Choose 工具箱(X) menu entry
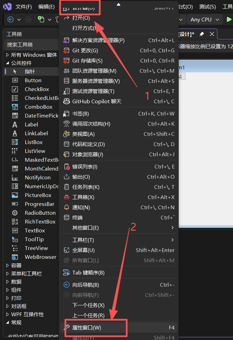Screen dimensions: 233x340 pyautogui.click(x=119, y=197)
